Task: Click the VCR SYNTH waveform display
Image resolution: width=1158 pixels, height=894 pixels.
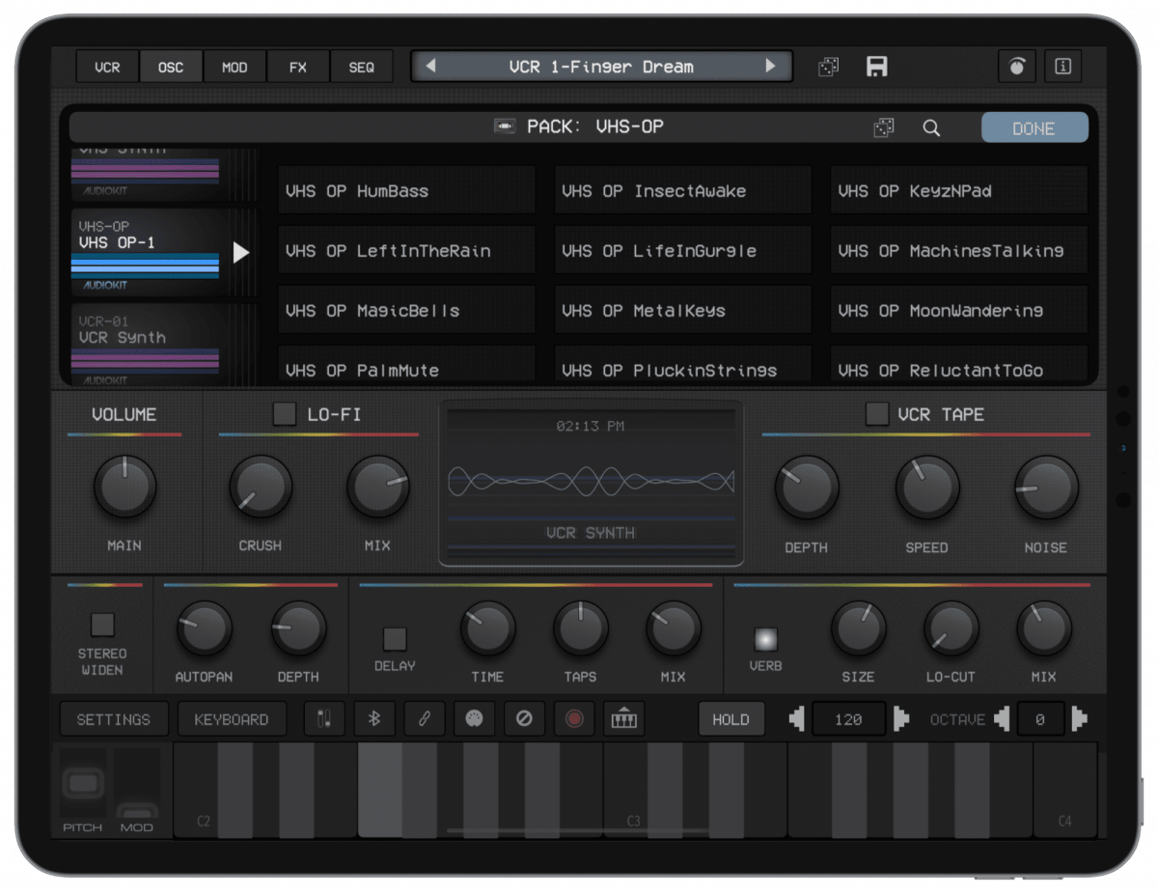Action: point(592,483)
